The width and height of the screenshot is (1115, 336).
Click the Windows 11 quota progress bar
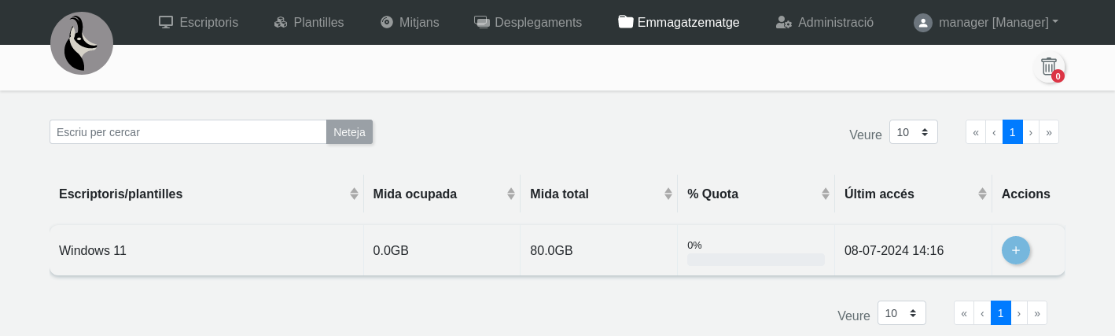tap(756, 260)
